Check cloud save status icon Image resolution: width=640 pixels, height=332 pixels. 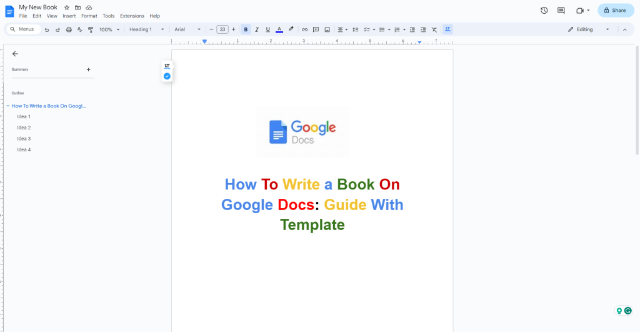89,8
